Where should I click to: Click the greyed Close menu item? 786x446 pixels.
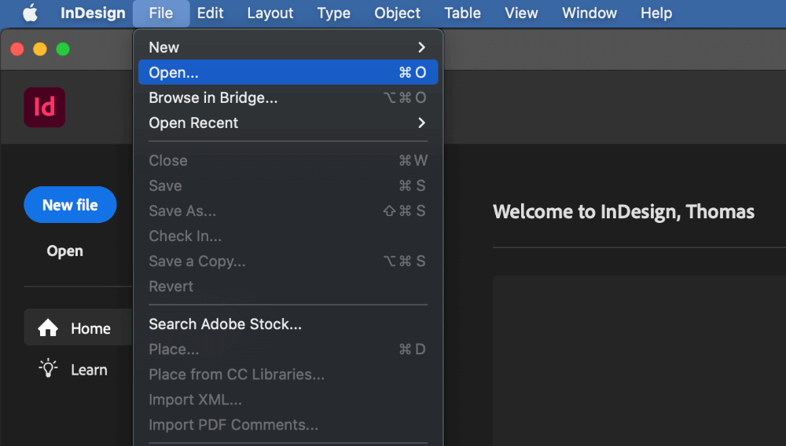click(x=288, y=160)
